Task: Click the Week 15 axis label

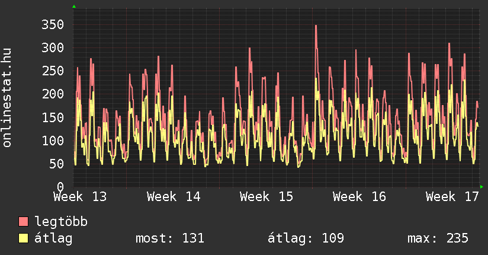Action: (267, 196)
